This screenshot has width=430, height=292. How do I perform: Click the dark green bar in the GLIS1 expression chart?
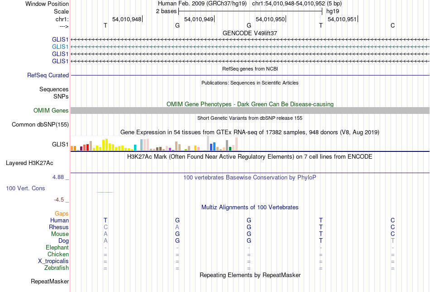230,149
